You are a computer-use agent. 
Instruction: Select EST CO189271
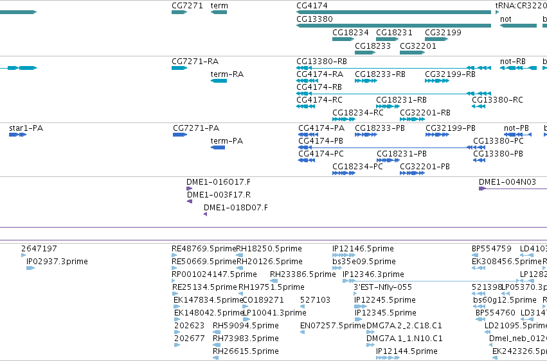[263, 301]
